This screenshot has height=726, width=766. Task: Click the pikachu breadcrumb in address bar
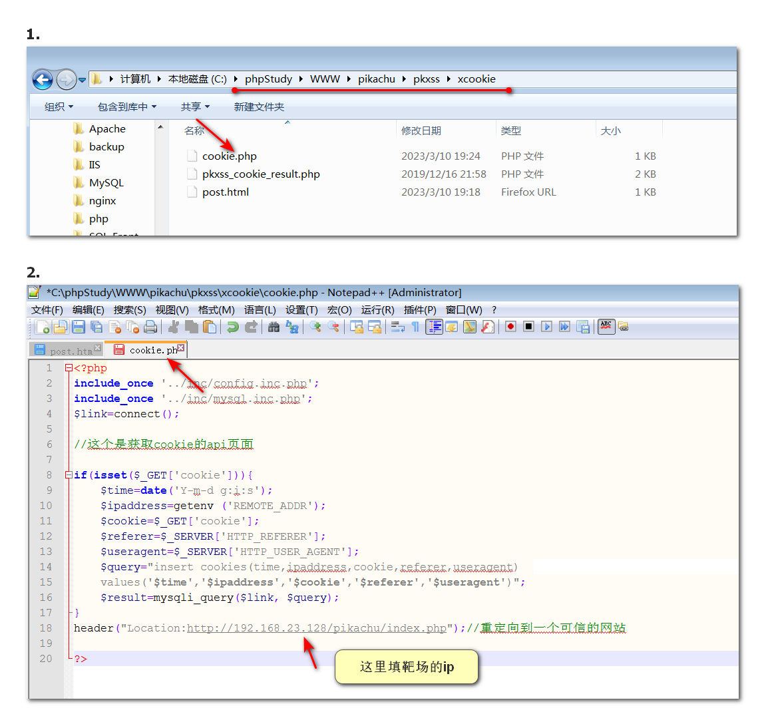click(x=377, y=79)
